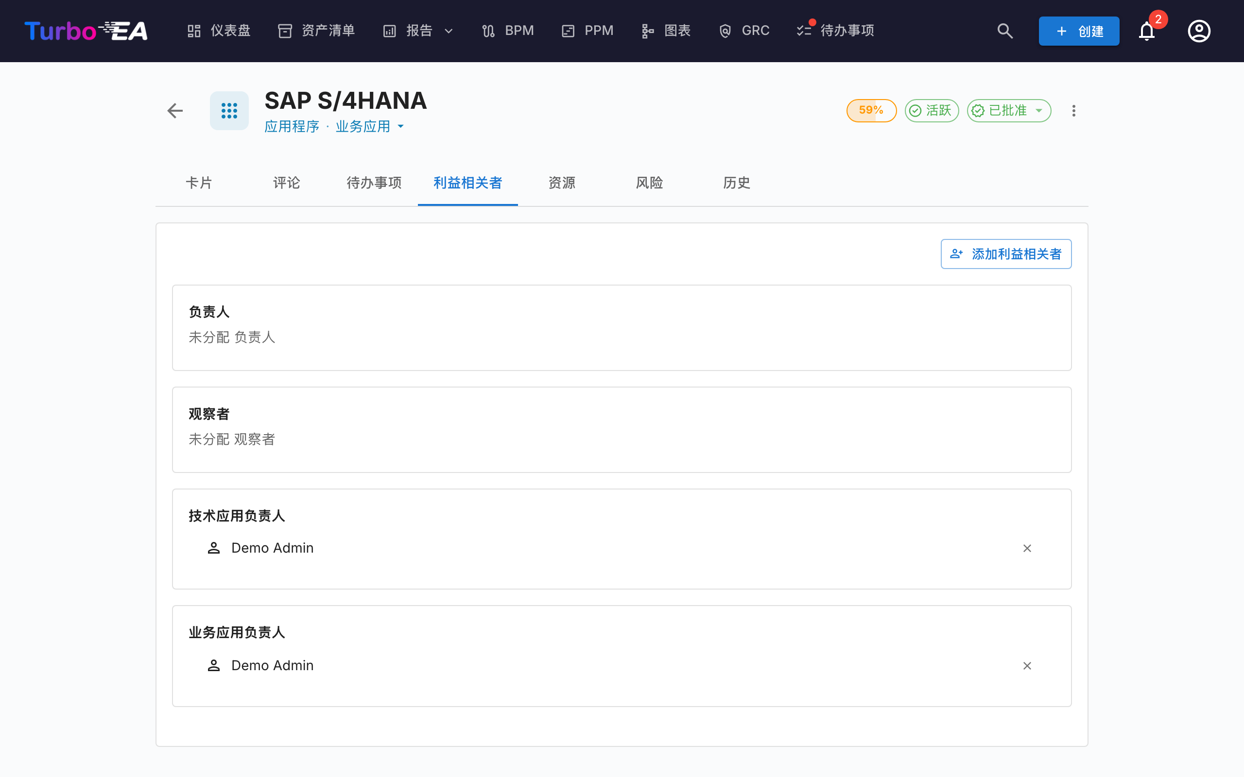Switch to the 风险 risks tab
Image resolution: width=1244 pixels, height=777 pixels.
coord(649,183)
